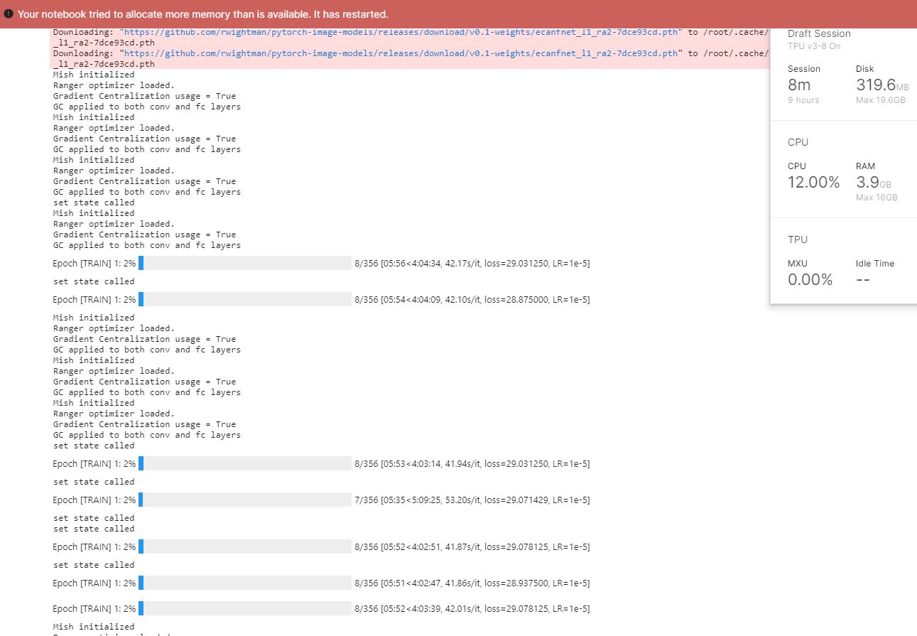Click the error exclamation icon in the red banner

(9, 14)
